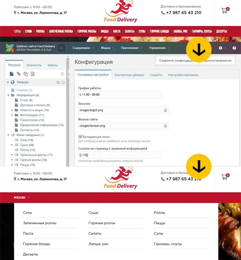Click the Администрирование button

click(217, 60)
